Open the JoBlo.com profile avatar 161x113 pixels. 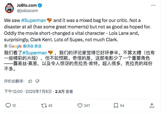coord(9,8)
